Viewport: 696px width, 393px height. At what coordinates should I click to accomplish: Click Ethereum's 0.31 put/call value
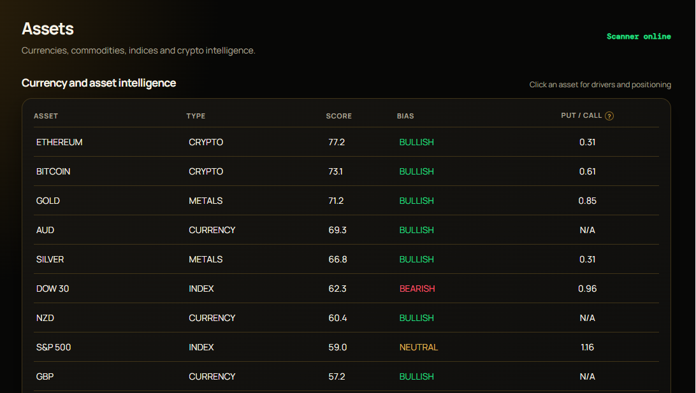point(587,143)
